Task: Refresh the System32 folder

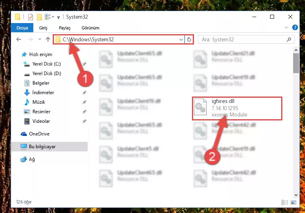Action: (x=189, y=40)
